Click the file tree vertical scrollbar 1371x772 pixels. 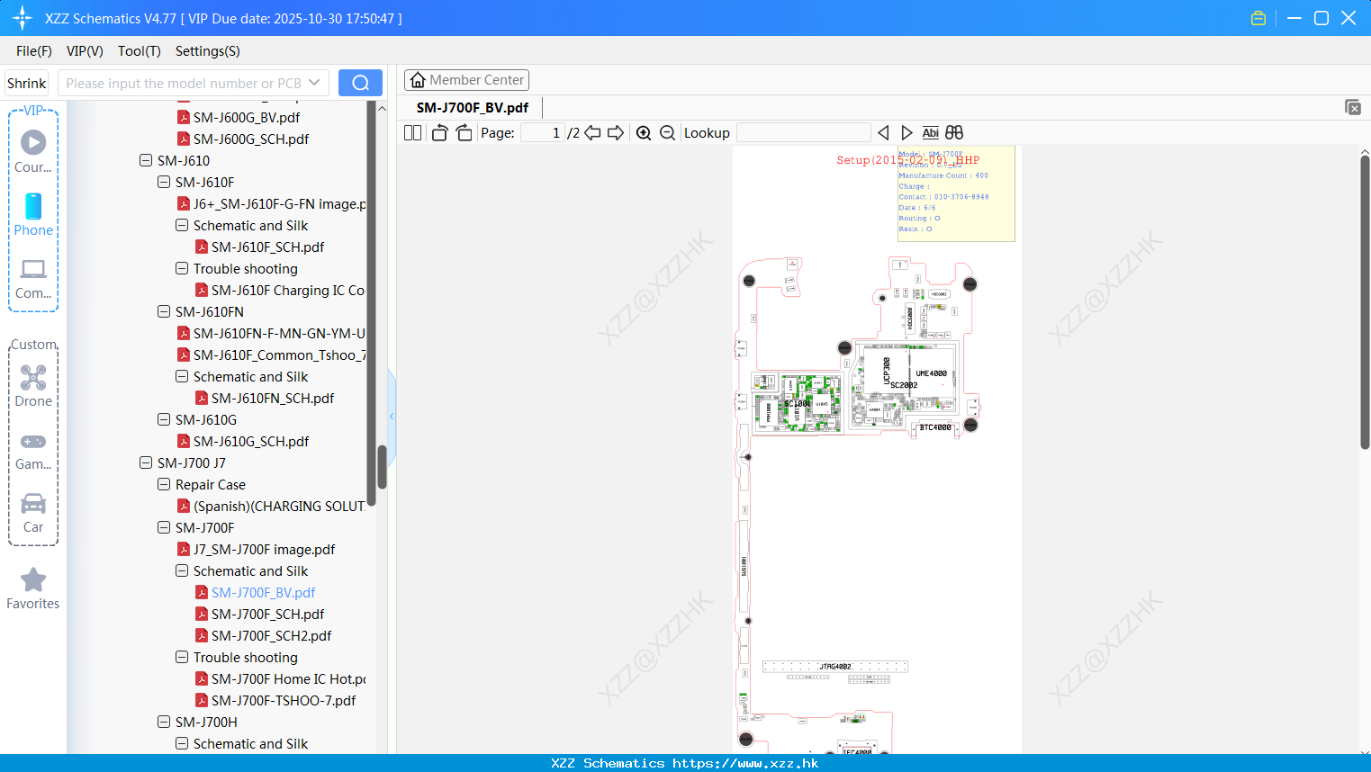pos(382,466)
